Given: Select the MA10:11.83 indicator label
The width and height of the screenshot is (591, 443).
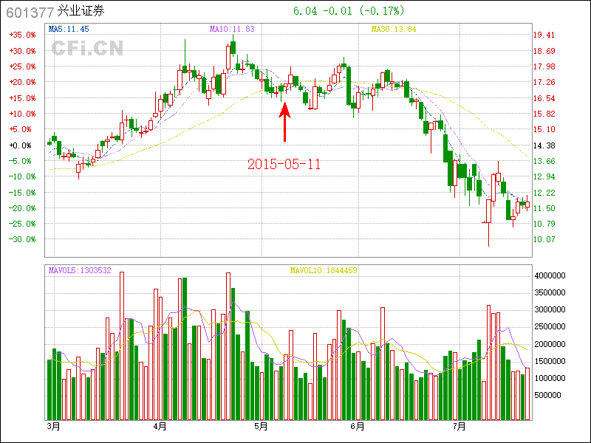Looking at the screenshot, I should [232, 29].
